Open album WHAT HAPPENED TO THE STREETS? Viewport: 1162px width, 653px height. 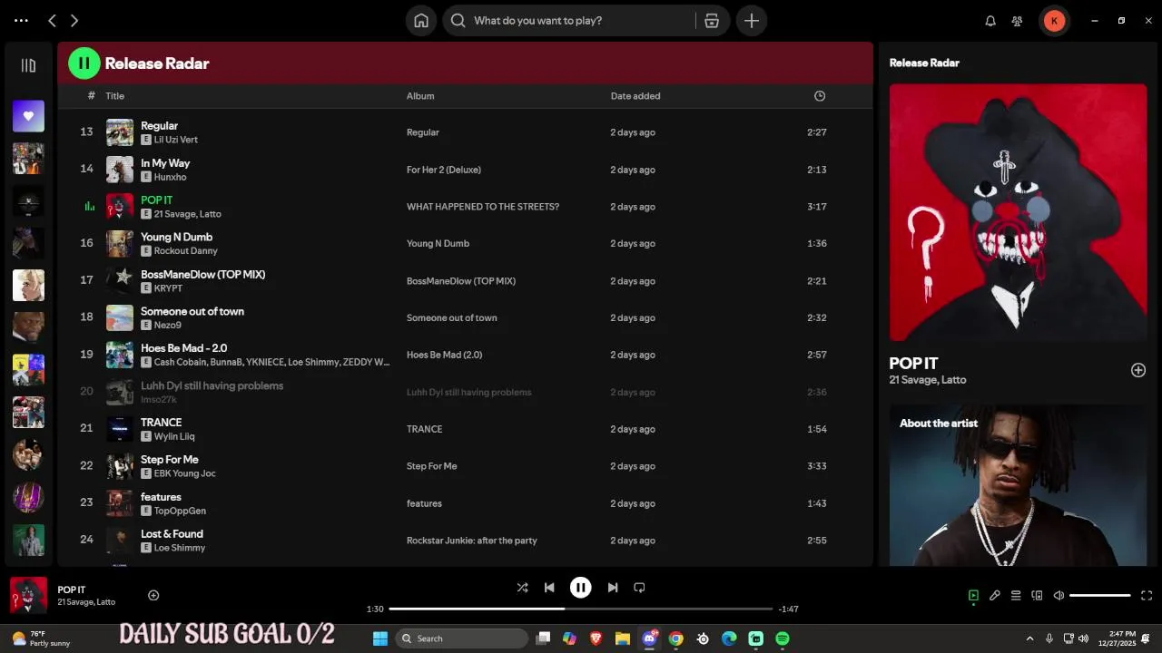[x=483, y=207]
